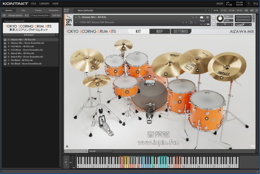Load '3 - Full Mixer - All Kits.nki'
This screenshot has height=174, width=260.
click(x=21, y=46)
